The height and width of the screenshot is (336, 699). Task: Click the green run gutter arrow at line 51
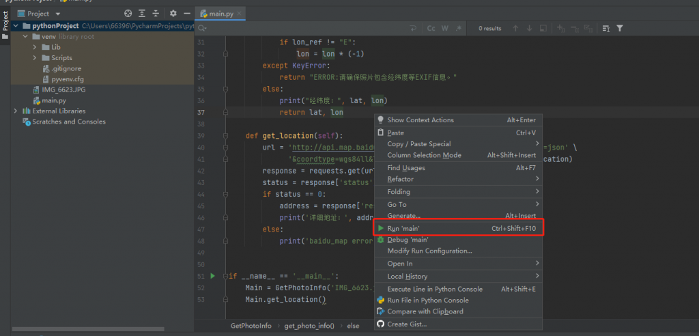coord(213,276)
